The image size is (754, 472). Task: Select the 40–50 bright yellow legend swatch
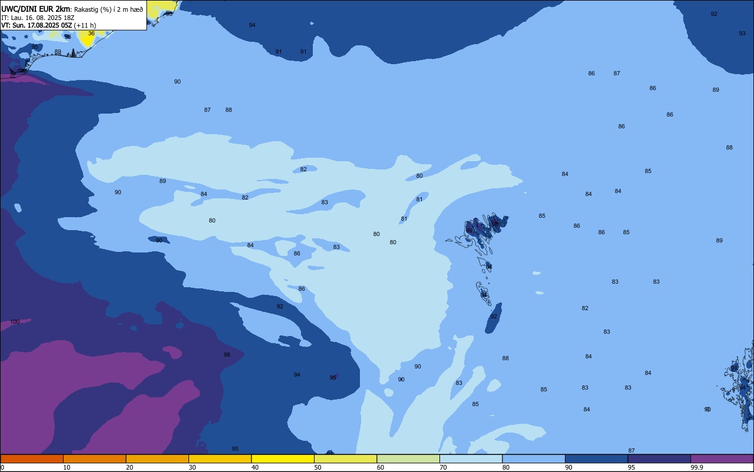pyautogui.click(x=283, y=458)
